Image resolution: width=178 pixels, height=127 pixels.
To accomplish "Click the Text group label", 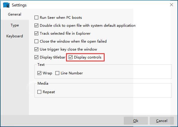I will 41,65.
